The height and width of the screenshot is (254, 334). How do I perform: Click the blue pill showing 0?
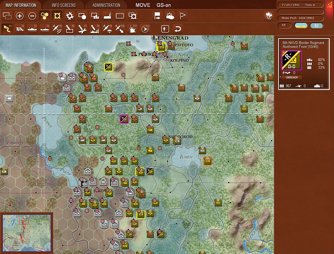tap(316, 25)
